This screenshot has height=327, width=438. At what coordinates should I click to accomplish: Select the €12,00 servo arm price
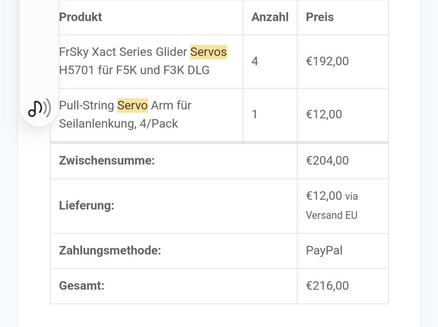(324, 114)
